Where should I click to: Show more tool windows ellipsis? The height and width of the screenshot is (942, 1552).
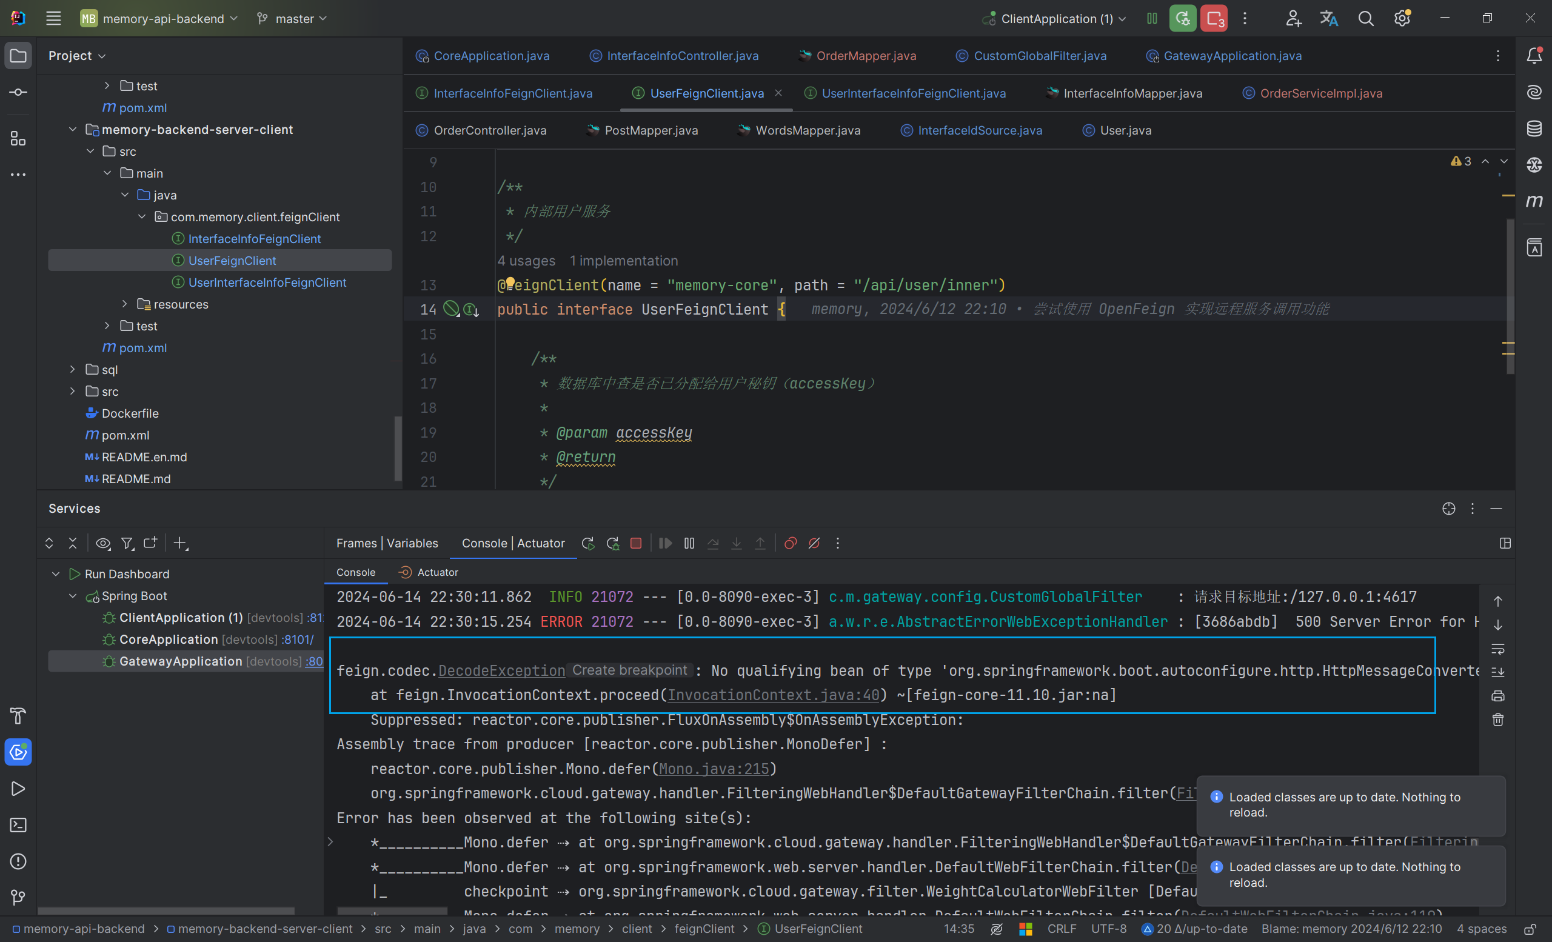(x=18, y=175)
